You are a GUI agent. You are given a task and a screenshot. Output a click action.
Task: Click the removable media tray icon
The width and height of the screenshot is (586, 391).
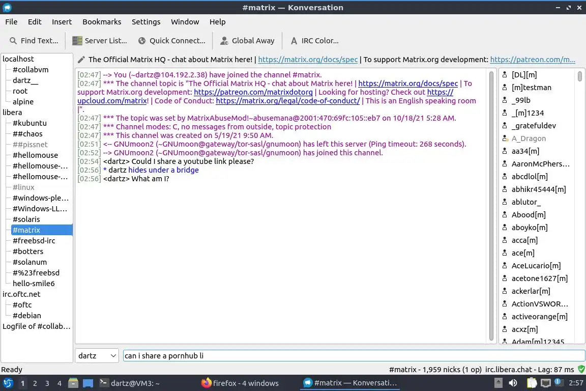498,383
